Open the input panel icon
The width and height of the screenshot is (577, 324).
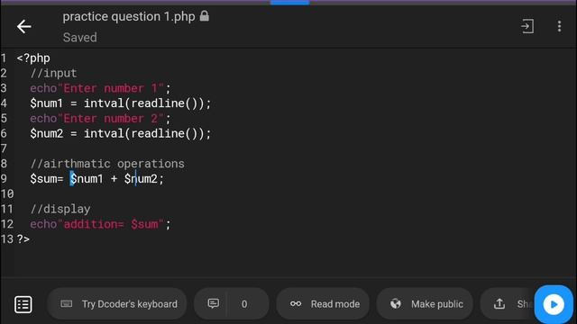pos(527,26)
